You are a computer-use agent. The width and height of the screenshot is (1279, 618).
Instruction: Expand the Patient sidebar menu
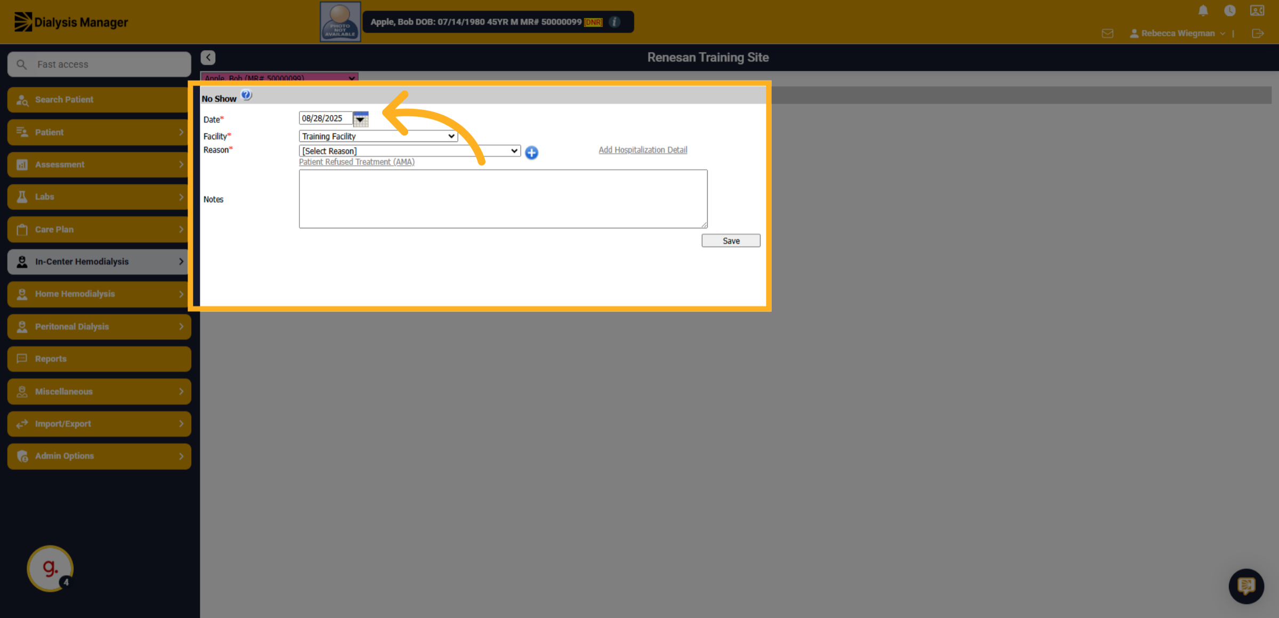[99, 132]
